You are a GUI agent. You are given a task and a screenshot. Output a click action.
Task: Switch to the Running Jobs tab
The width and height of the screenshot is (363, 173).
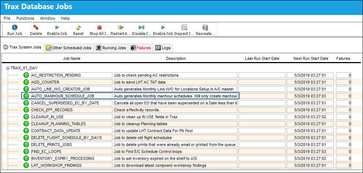[x=111, y=48]
